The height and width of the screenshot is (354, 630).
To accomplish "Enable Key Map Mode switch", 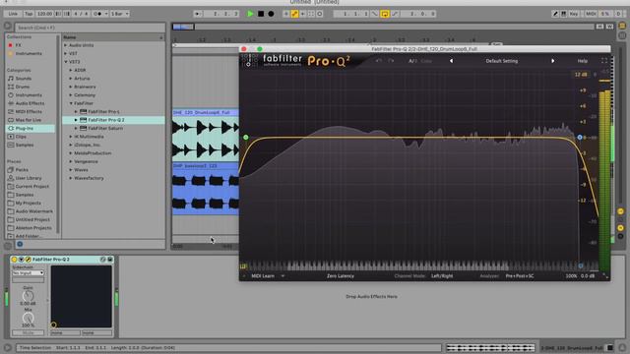I will click(573, 14).
